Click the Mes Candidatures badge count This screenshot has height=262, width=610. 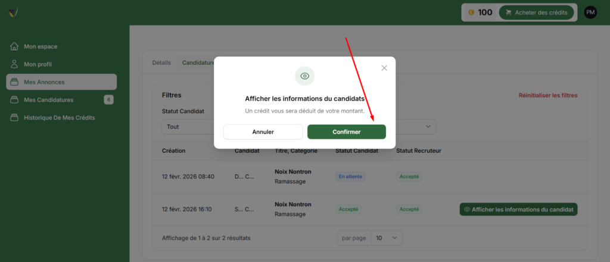point(108,100)
